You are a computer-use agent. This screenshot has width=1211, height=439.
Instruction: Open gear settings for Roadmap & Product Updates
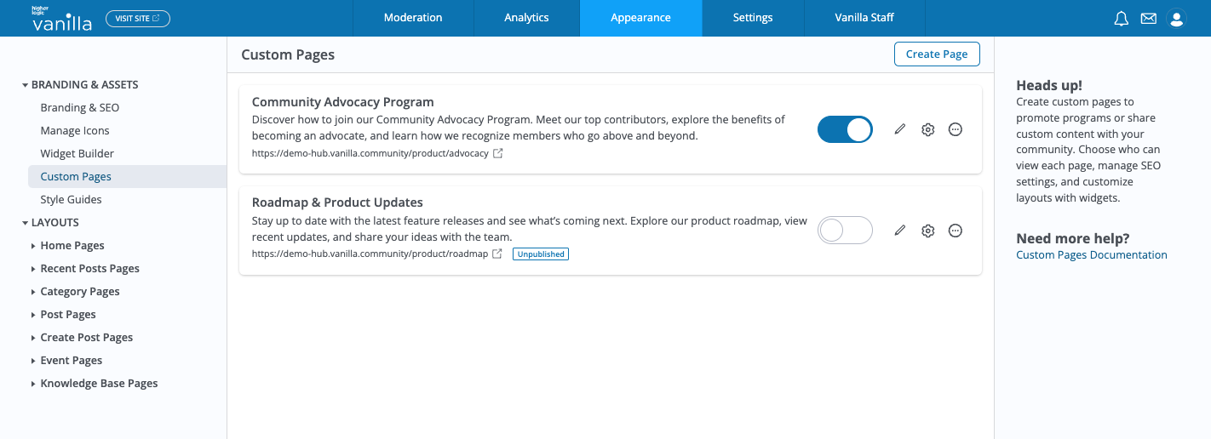click(x=928, y=231)
